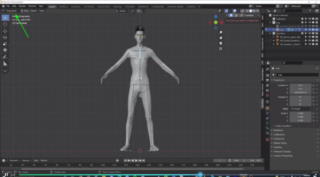Image resolution: width=320 pixels, height=177 pixels.
Task: Hide HG_Skinny_Jeans object with eye icon
Action: (309, 37)
